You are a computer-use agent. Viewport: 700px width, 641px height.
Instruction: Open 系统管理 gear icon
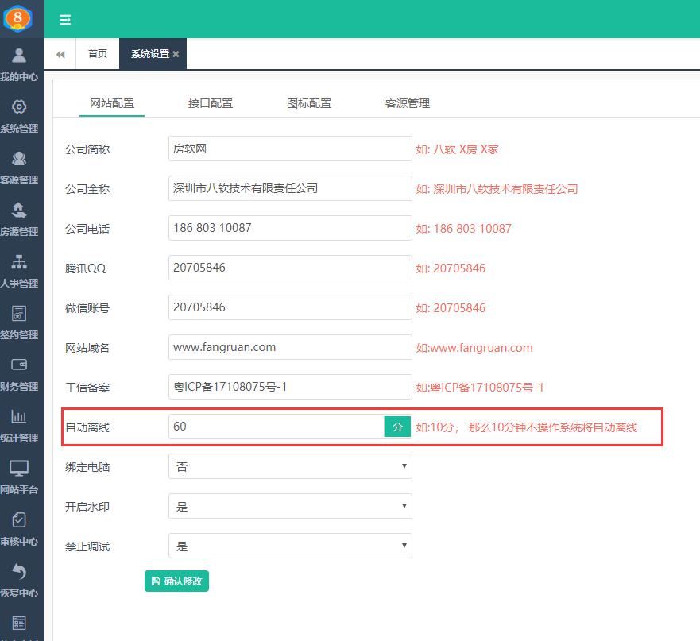pyautogui.click(x=19, y=107)
